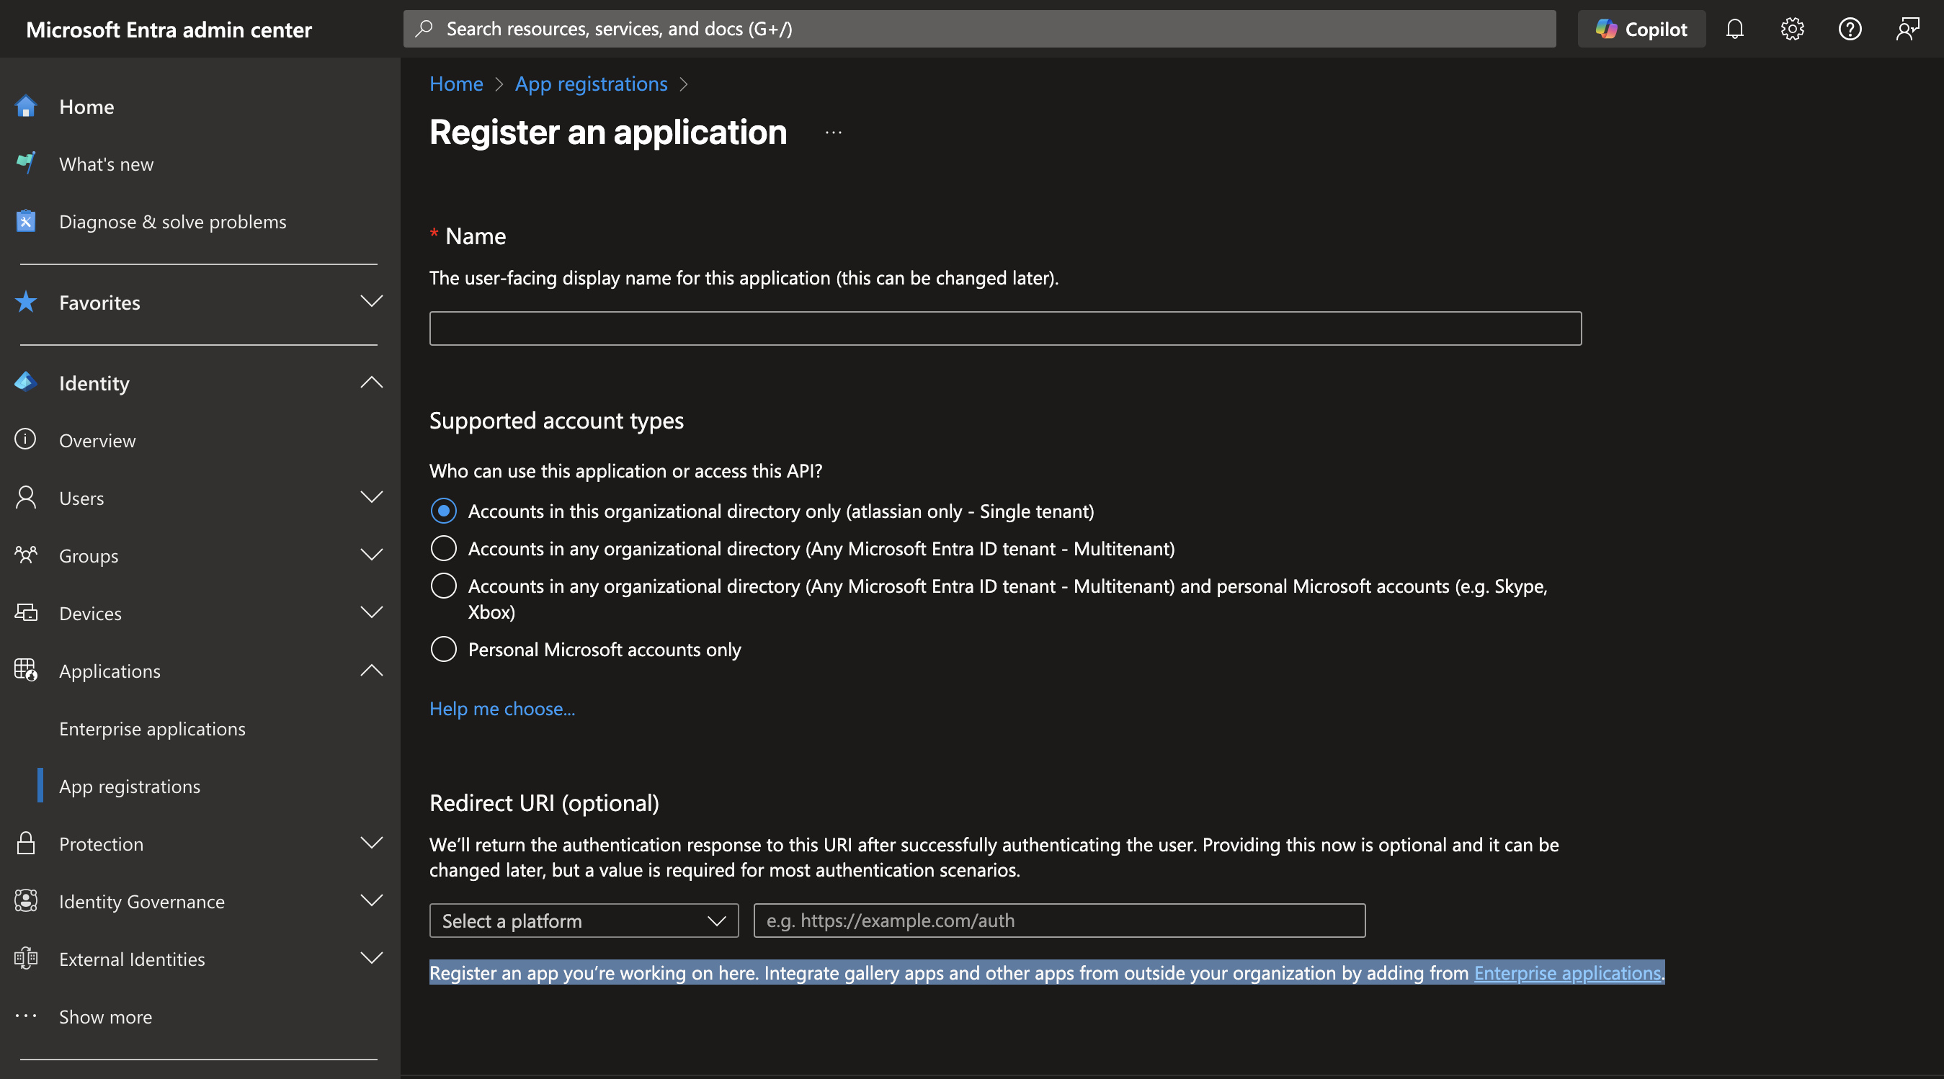Click the Devices icon in the sidebar
The height and width of the screenshot is (1079, 1944).
coord(25,613)
